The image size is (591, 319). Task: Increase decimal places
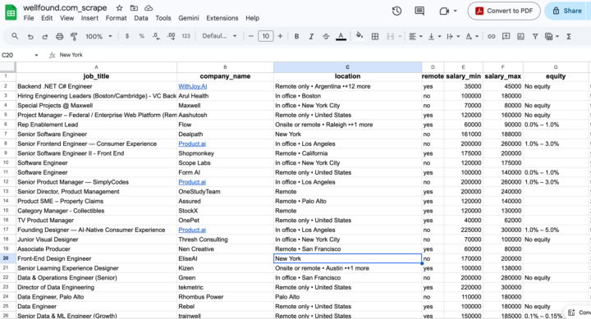click(x=171, y=36)
